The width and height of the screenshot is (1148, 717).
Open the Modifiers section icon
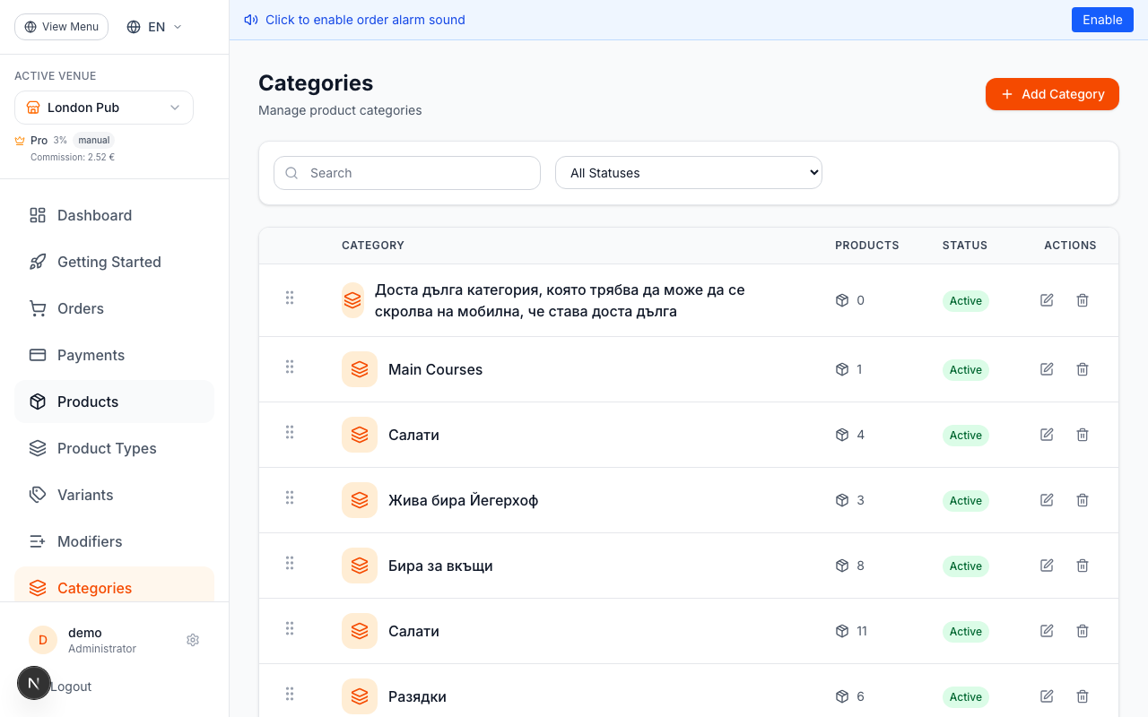click(x=37, y=541)
